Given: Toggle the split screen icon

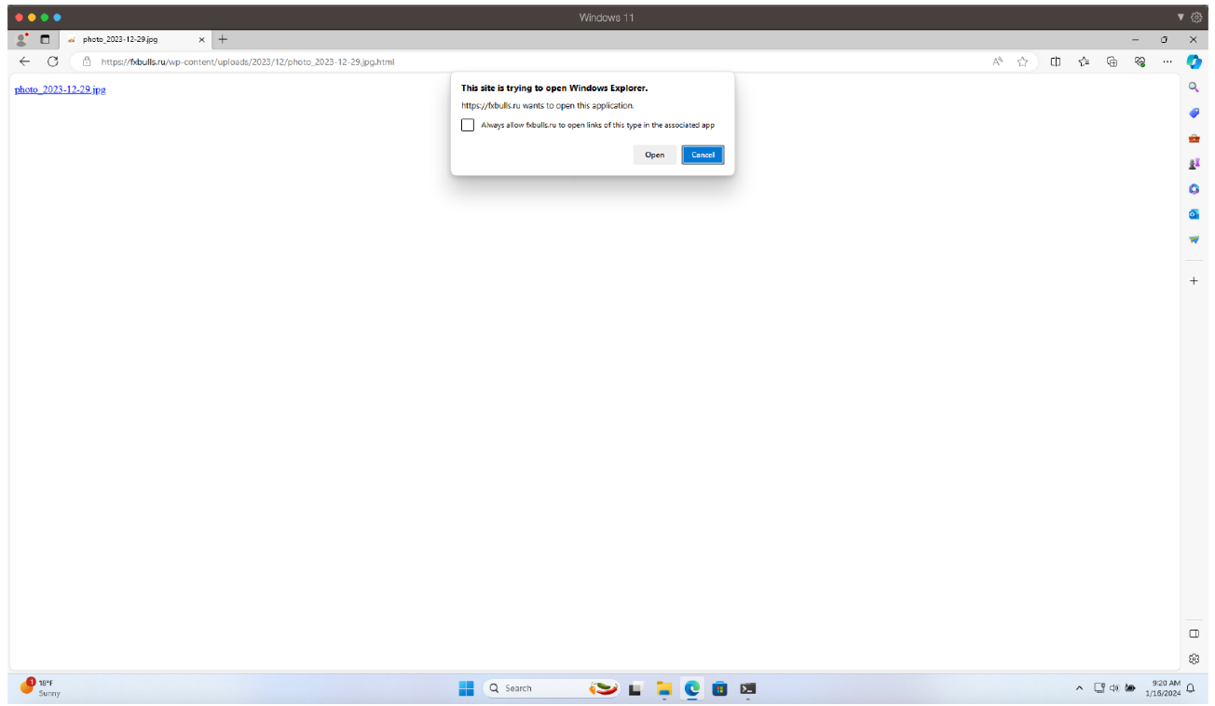Looking at the screenshot, I should tap(1056, 61).
